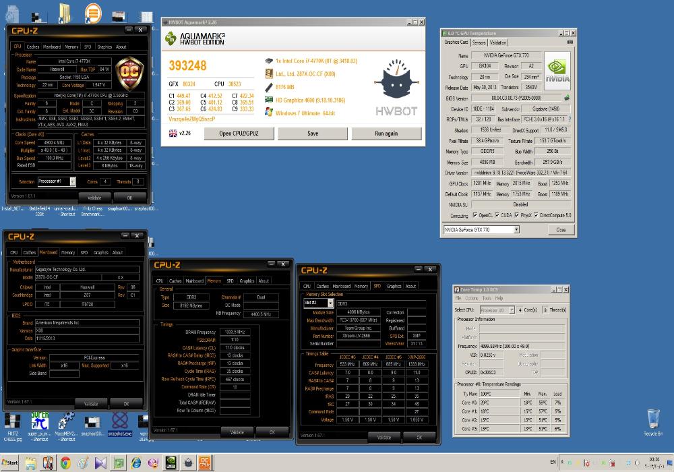Click the Open CPUZ/GPUZ button in Aquamark
Image resolution: width=674 pixels, height=472 pixels.
[239, 134]
